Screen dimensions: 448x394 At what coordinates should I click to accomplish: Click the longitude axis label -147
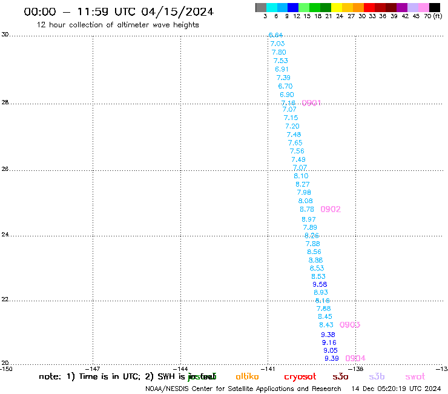[93, 369]
